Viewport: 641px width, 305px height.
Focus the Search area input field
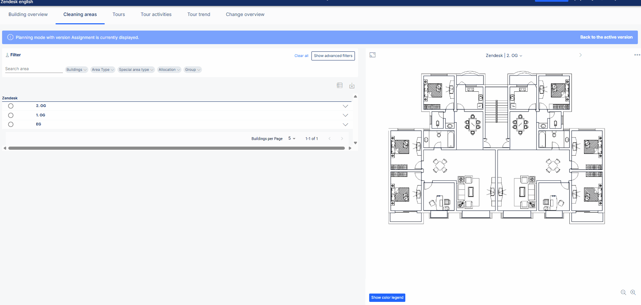pos(34,69)
